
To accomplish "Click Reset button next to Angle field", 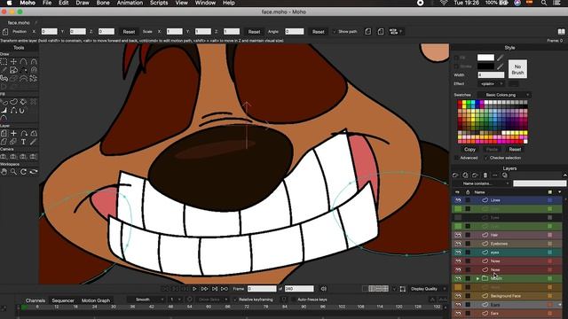I will [x=318, y=32].
